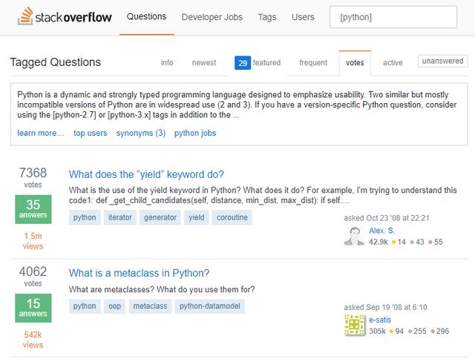Image resolution: width=475 pixels, height=359 pixels.
Task: Switch to the frequent tab
Action: pyautogui.click(x=313, y=62)
